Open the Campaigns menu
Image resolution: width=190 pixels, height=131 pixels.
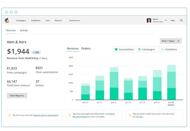pyautogui.click(x=21, y=20)
